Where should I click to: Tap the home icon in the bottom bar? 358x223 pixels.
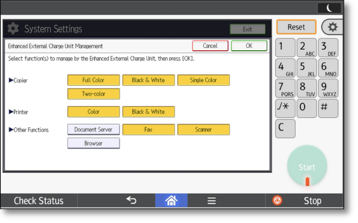point(171,200)
